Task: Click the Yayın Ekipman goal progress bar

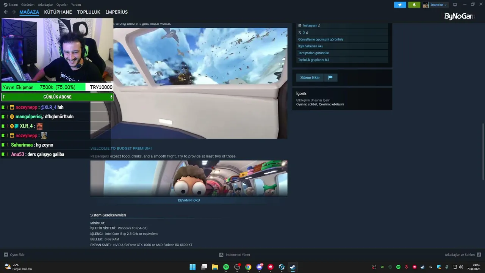Action: point(58,87)
